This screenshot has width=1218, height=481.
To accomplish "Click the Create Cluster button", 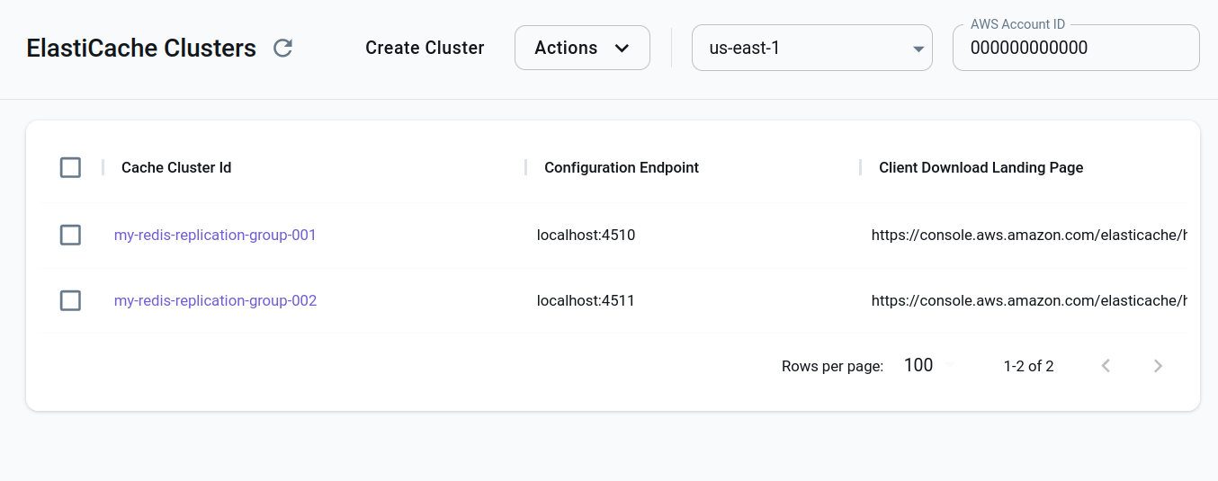I will point(425,48).
